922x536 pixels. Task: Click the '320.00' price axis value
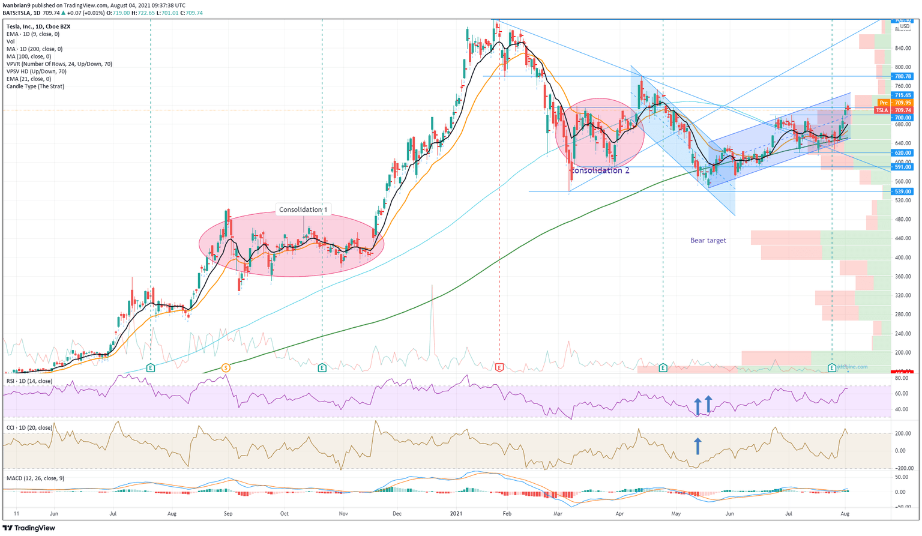pyautogui.click(x=903, y=296)
